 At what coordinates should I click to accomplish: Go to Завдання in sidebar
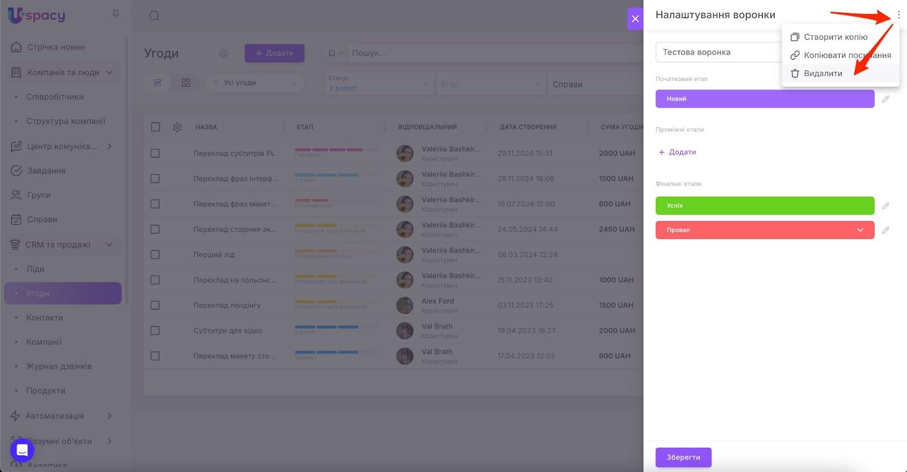tap(46, 171)
